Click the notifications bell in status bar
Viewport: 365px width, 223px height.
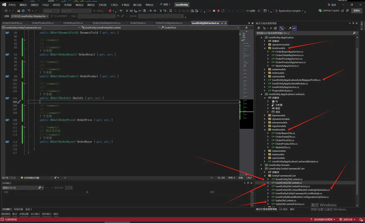(x=361, y=220)
